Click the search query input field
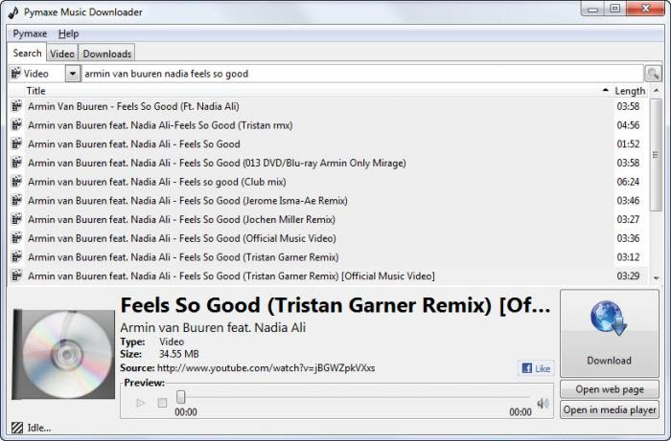 tap(362, 74)
